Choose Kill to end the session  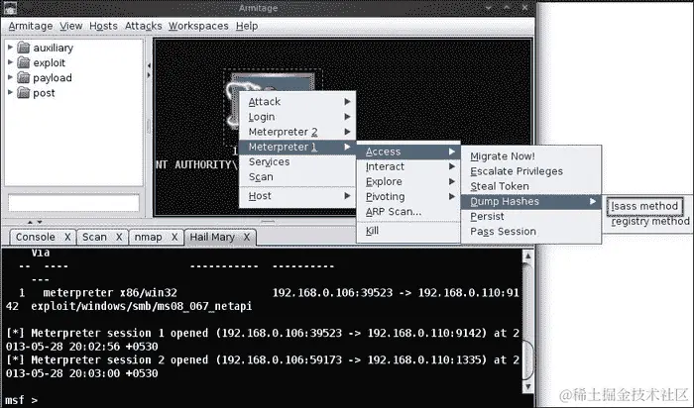(408, 231)
